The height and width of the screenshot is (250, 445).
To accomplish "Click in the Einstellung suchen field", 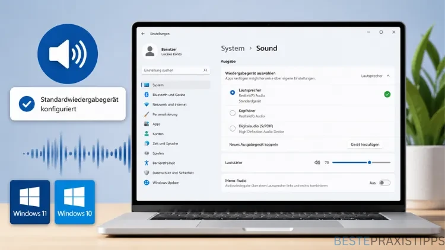I will click(x=176, y=70).
